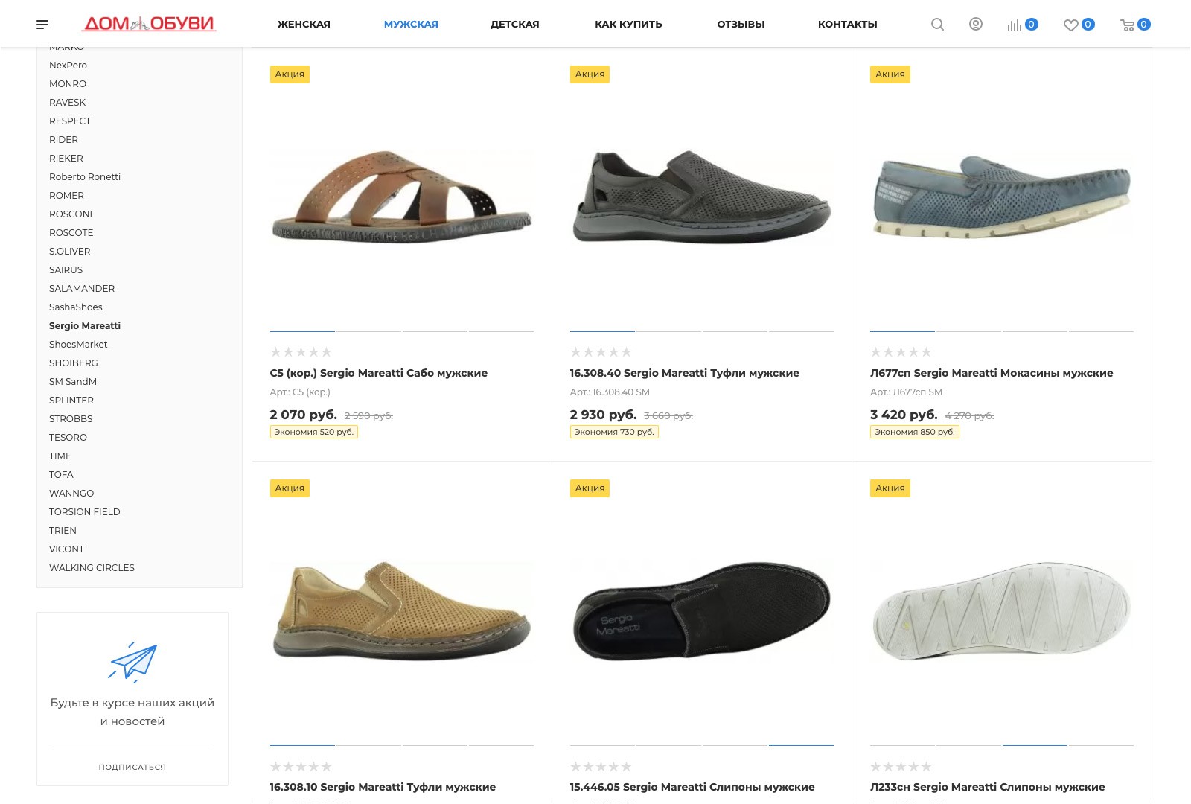Open the user account icon
The width and height of the screenshot is (1191, 804).
[975, 24]
